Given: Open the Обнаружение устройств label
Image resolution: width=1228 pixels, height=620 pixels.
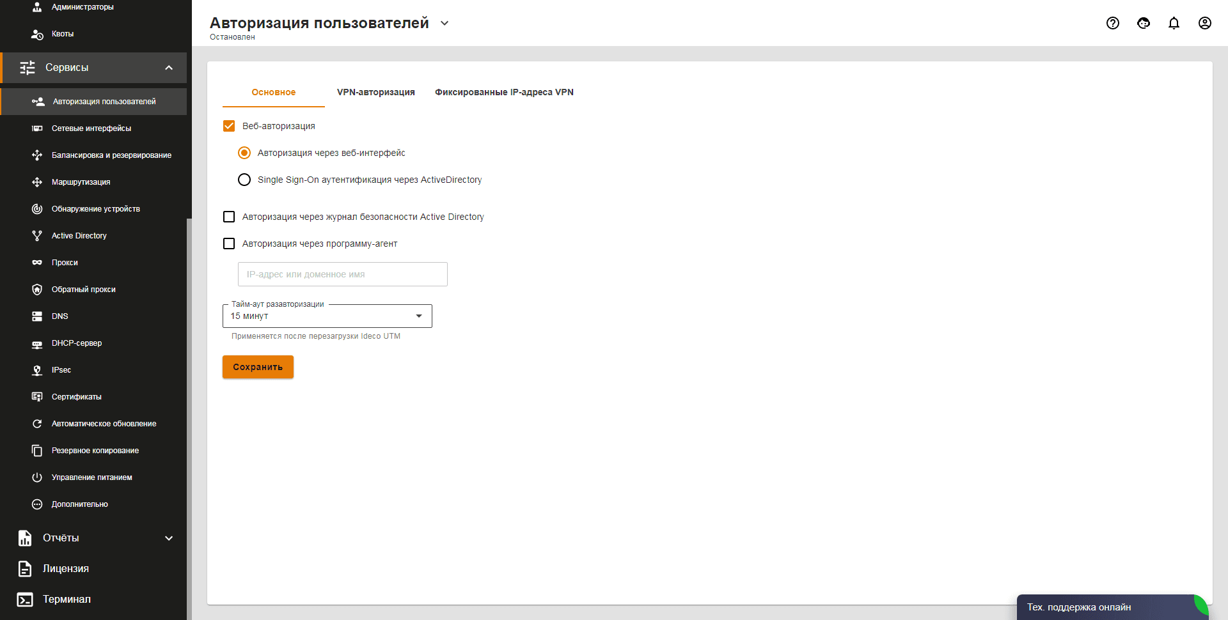Looking at the screenshot, I should (x=96, y=209).
